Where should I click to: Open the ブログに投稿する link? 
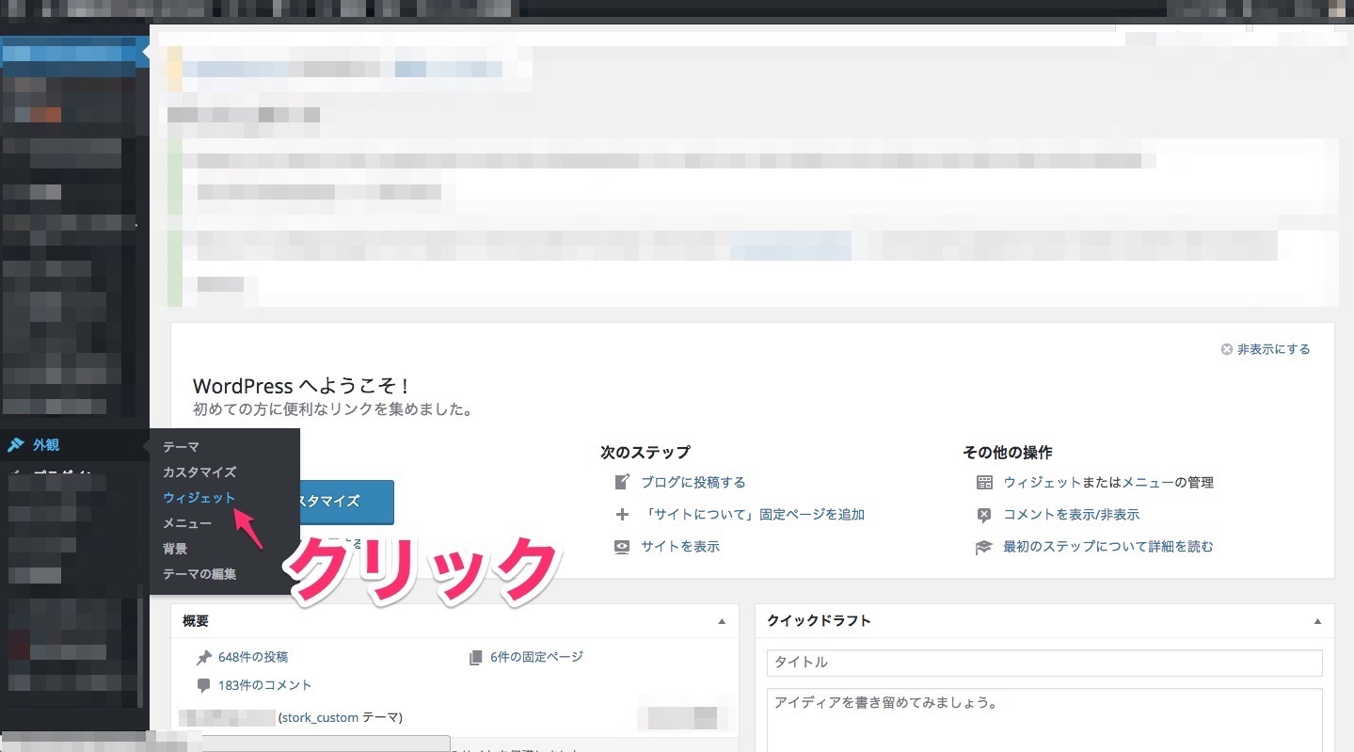(x=693, y=483)
